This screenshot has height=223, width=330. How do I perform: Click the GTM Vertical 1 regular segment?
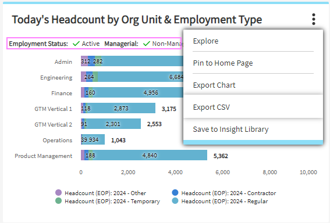121,108
